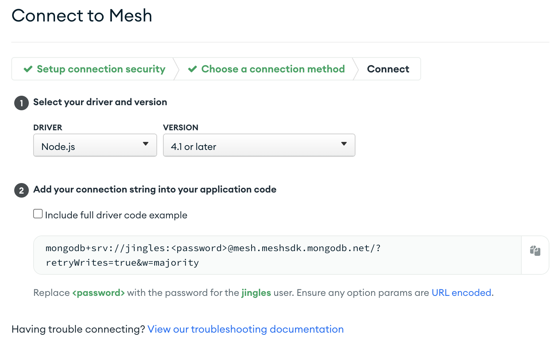
Task: Click the green jingles username text
Action: [x=256, y=293]
